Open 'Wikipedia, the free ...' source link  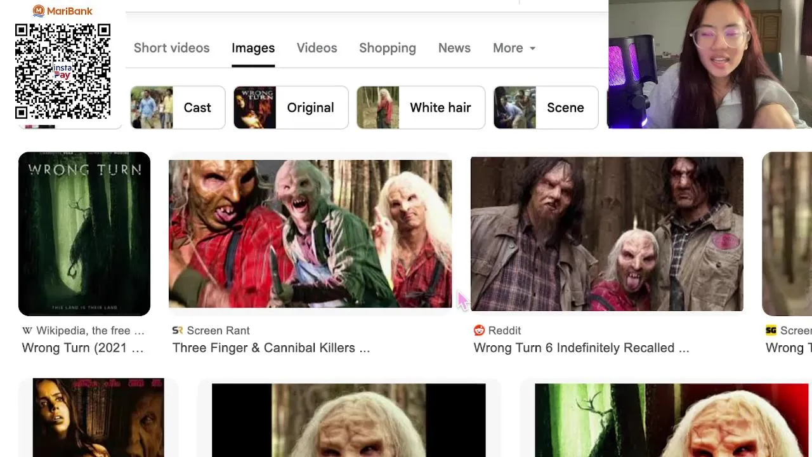pyautogui.click(x=90, y=331)
